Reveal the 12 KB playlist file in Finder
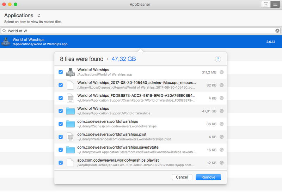Image resolution: width=282 pixels, height=192 pixels. tap(222, 163)
